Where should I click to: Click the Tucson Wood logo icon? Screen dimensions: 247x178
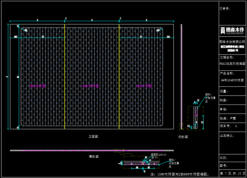[223, 30]
